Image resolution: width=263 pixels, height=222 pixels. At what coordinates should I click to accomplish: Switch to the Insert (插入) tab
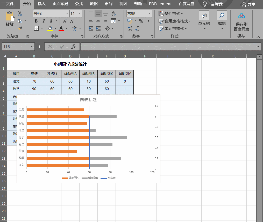pyautogui.click(x=42, y=4)
